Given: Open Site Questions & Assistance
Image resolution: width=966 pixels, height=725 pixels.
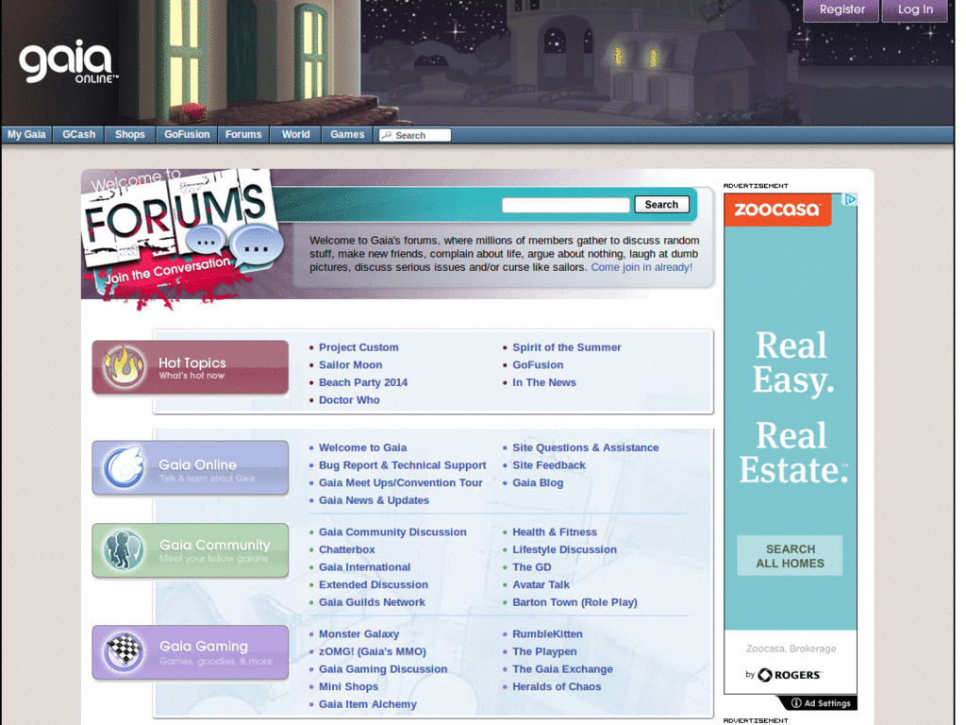Looking at the screenshot, I should 585,447.
